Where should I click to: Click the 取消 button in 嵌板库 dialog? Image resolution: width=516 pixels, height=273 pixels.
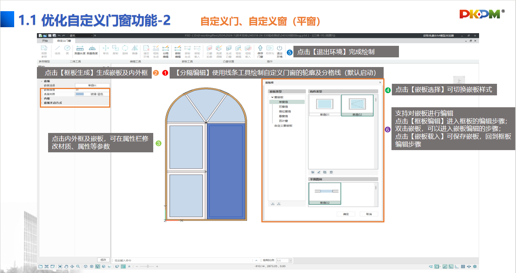pyautogui.click(x=369, y=214)
